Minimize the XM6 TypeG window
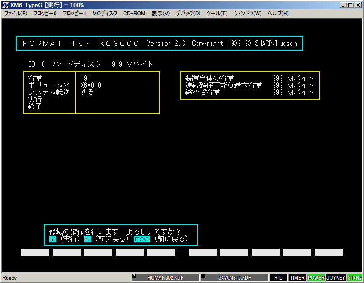The width and height of the screenshot is (364, 283). 343,5
